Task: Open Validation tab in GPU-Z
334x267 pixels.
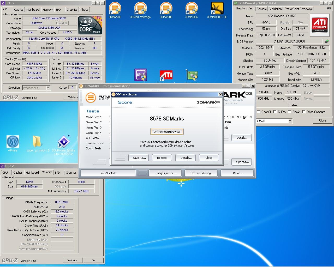Action: pyautogui.click(x=275, y=9)
